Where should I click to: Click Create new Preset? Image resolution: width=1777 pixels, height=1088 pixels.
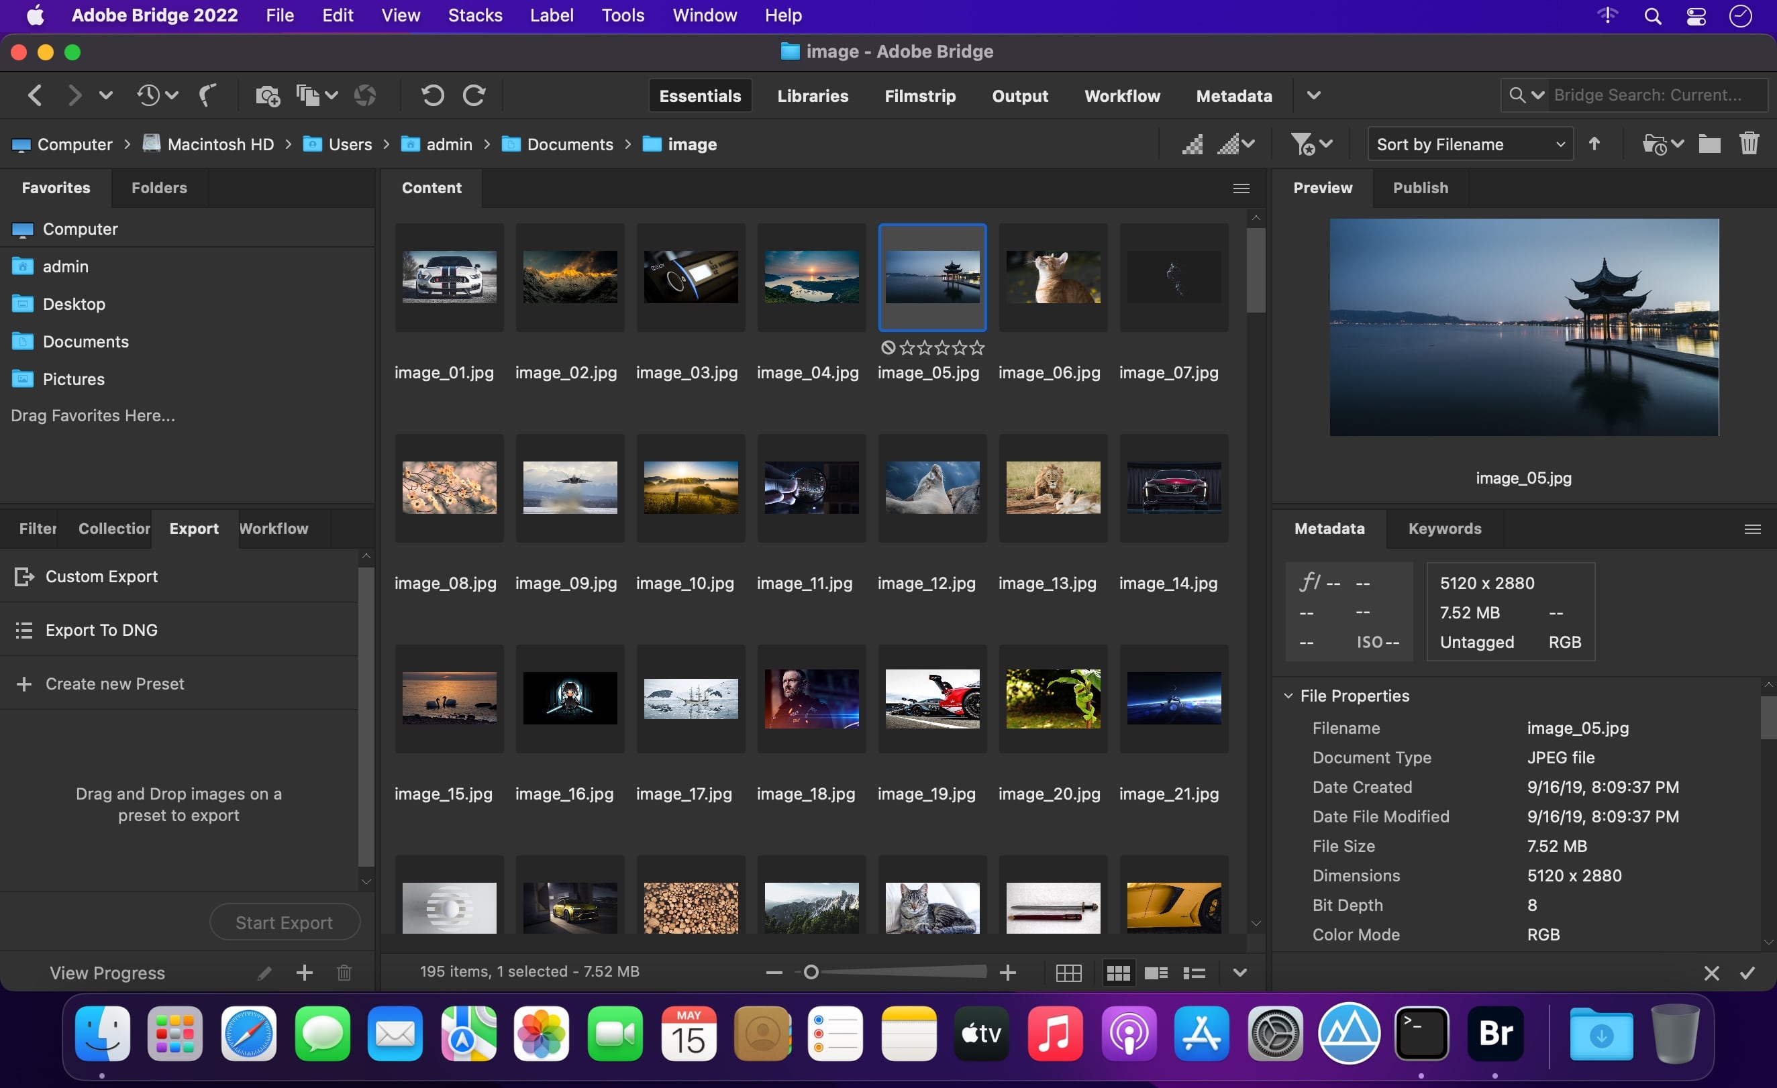[115, 684]
